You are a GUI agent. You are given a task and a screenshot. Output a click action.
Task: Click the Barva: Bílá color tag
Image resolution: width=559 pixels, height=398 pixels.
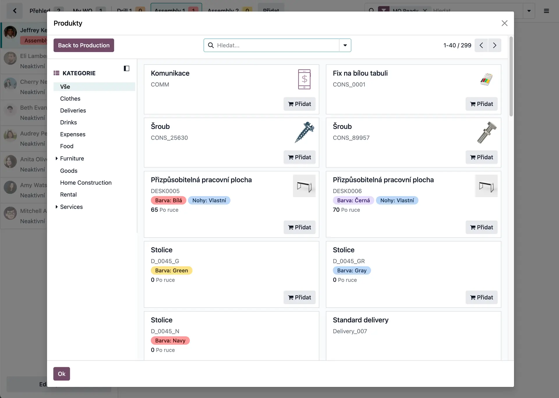tap(168, 200)
